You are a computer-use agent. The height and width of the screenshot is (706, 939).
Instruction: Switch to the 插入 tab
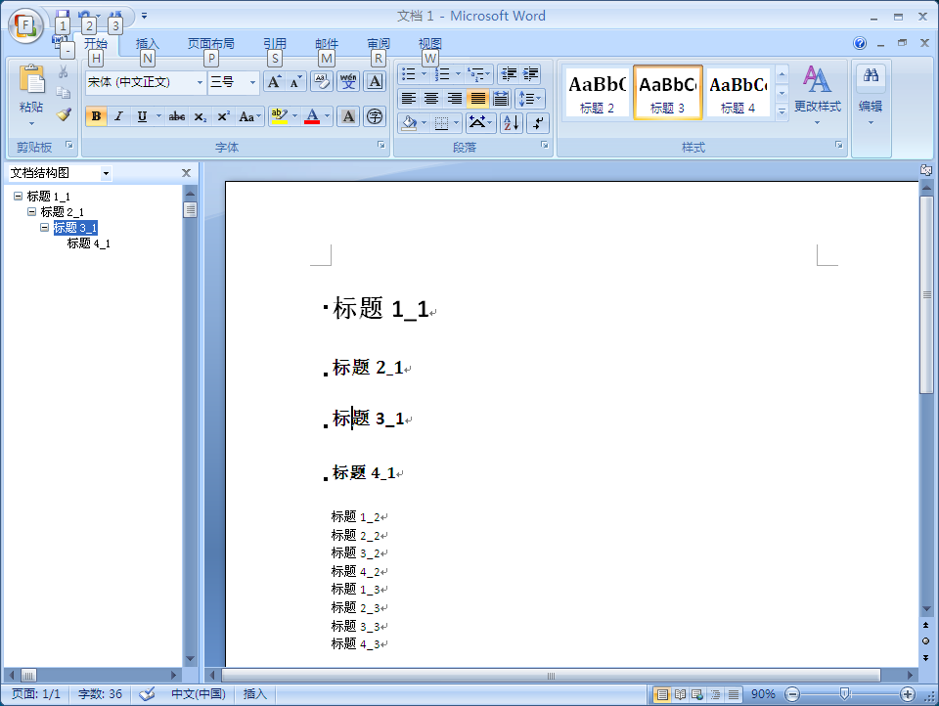tap(148, 44)
